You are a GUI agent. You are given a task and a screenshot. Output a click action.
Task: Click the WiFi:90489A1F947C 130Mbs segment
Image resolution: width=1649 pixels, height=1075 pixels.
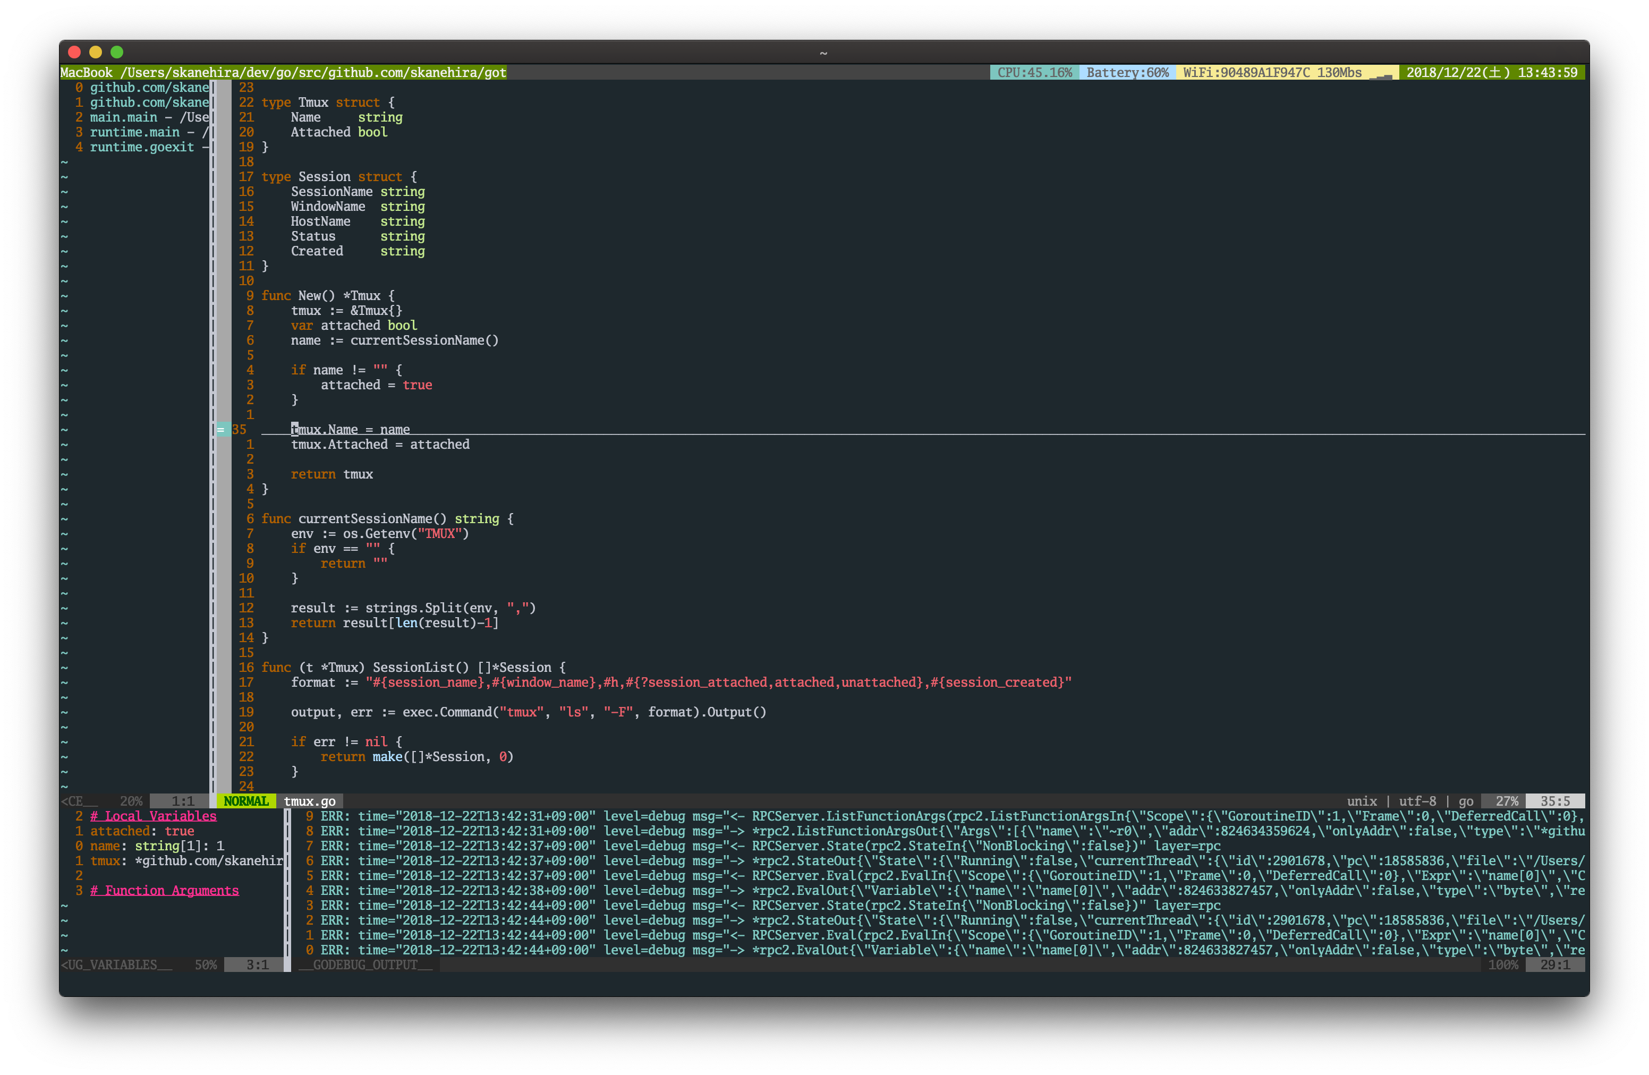point(1287,73)
